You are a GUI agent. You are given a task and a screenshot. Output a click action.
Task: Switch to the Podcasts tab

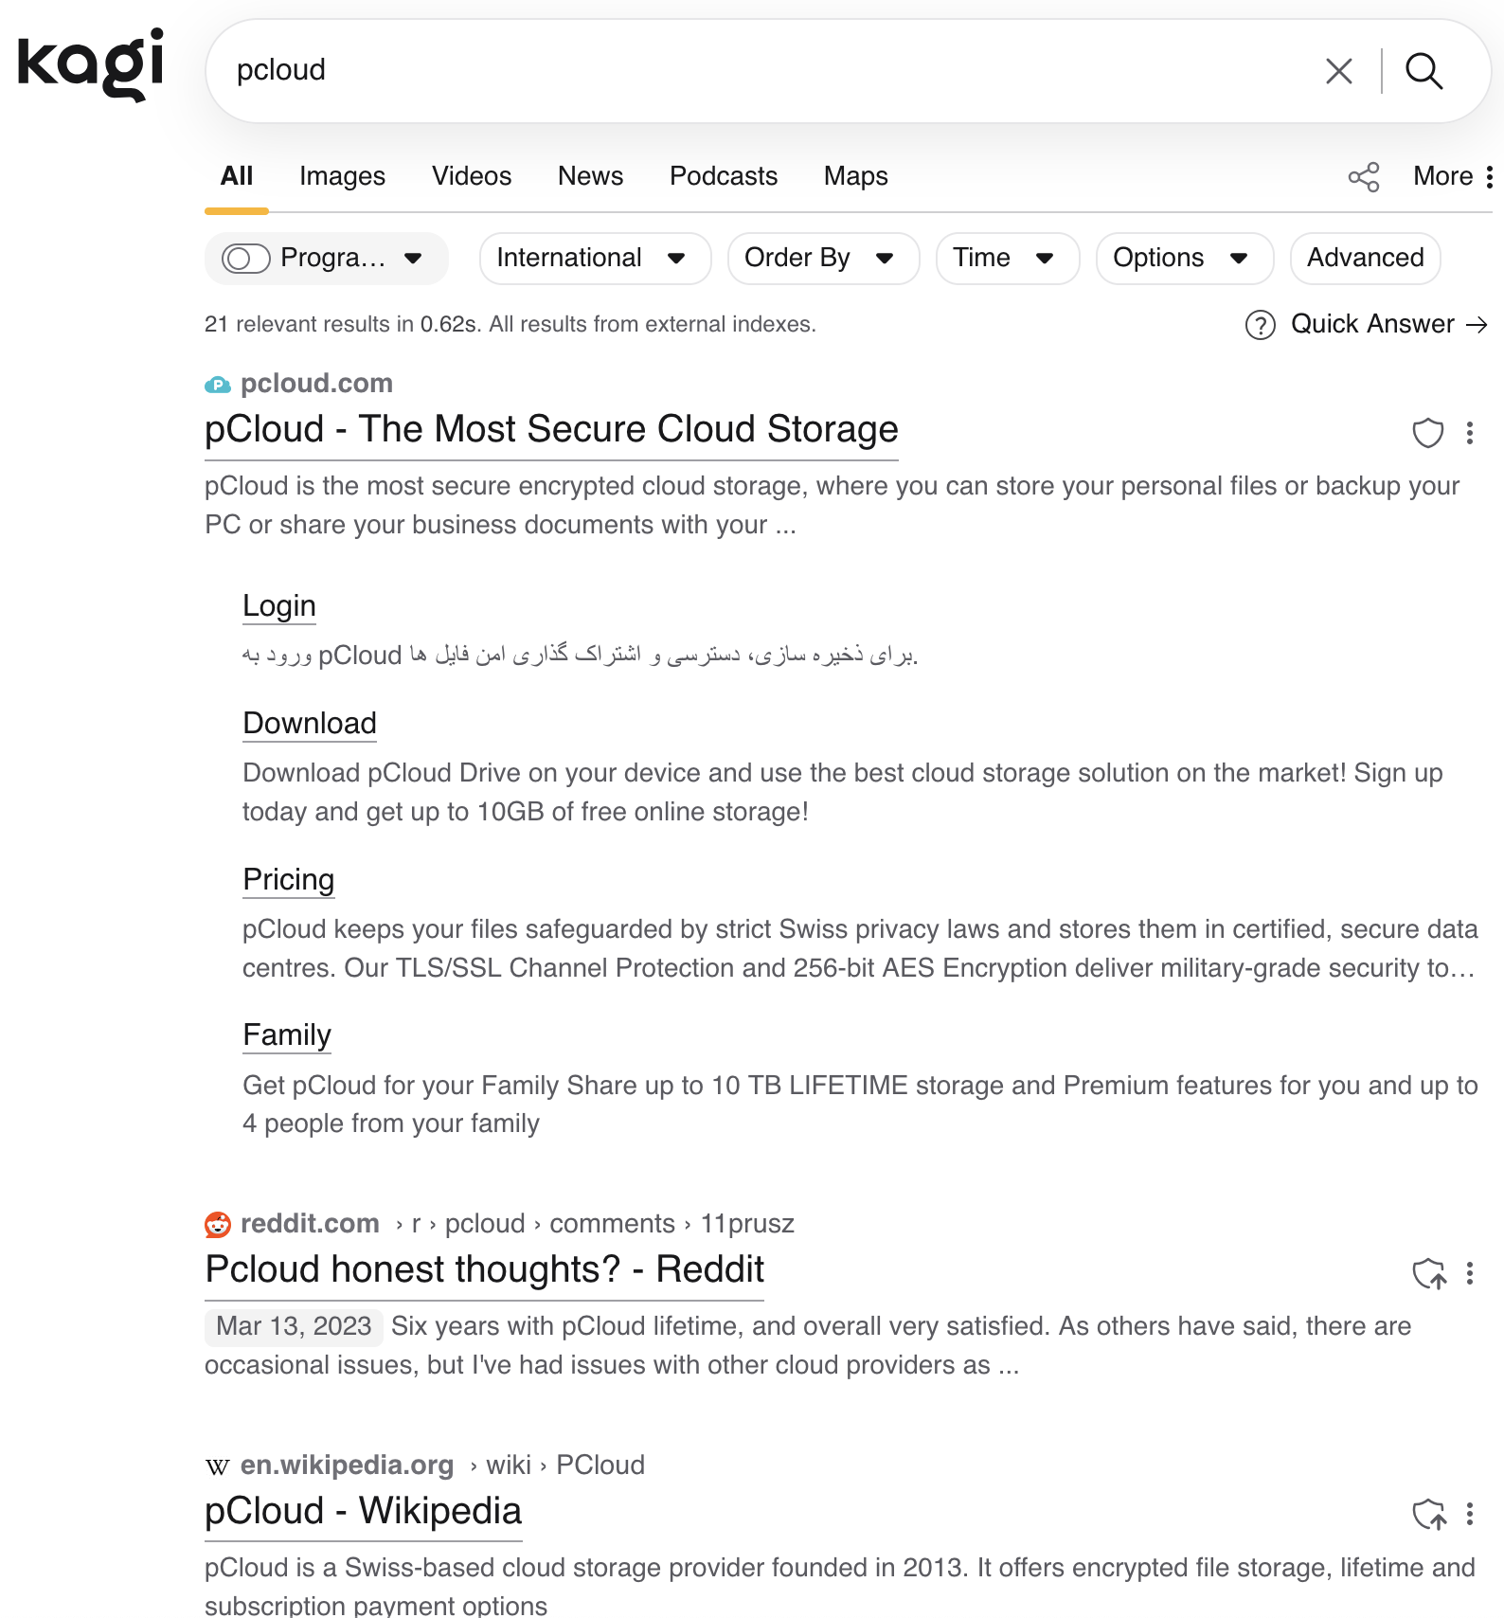(723, 176)
